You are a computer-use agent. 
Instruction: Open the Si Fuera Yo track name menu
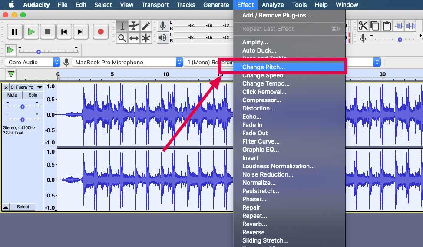tap(26, 87)
